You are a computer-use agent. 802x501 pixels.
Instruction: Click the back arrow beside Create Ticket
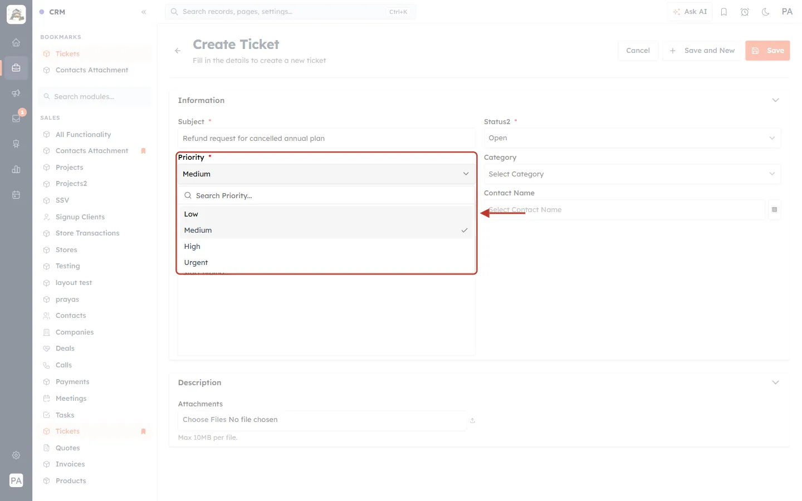pyautogui.click(x=178, y=51)
